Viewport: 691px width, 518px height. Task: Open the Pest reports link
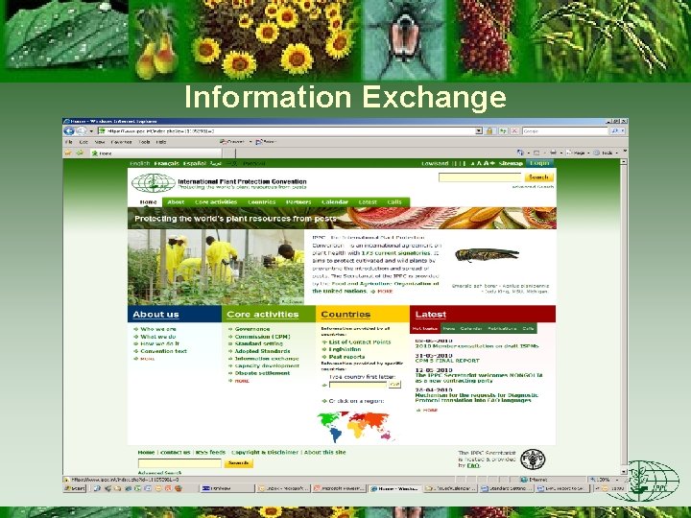click(x=346, y=357)
